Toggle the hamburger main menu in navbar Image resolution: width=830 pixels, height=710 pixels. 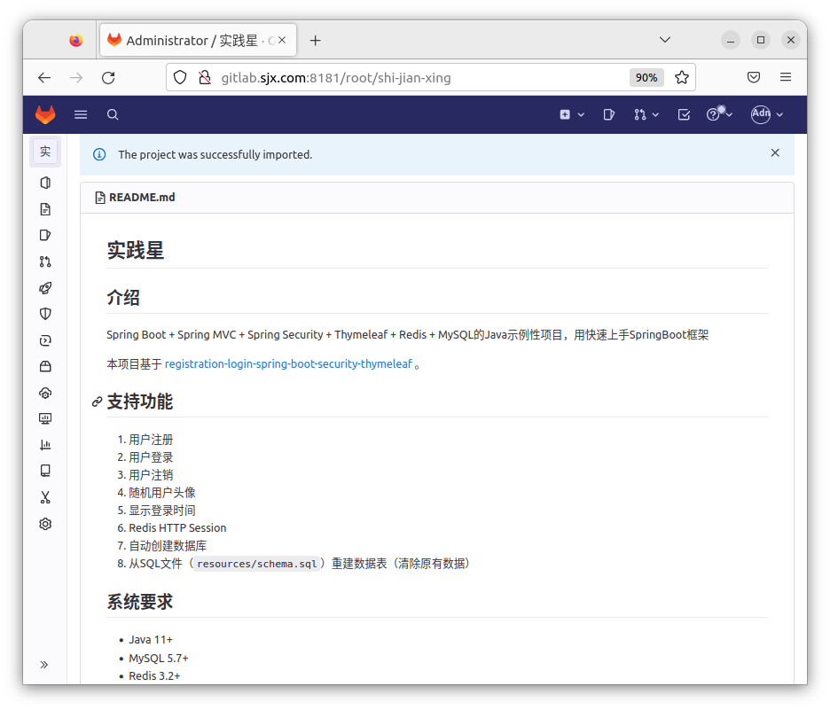click(81, 114)
